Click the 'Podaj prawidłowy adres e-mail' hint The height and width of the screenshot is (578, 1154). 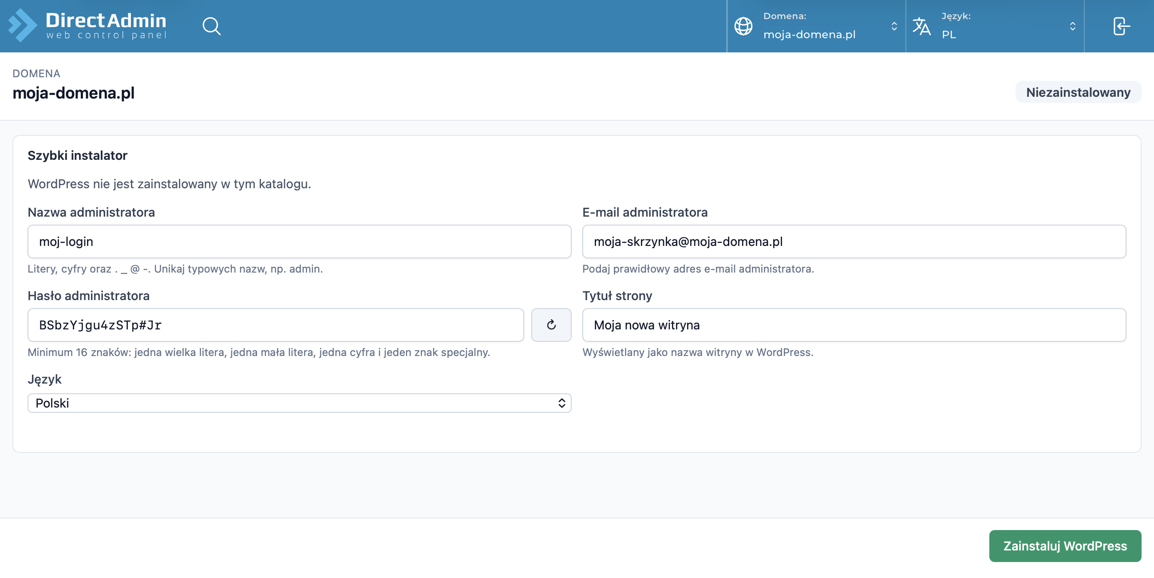(698, 269)
